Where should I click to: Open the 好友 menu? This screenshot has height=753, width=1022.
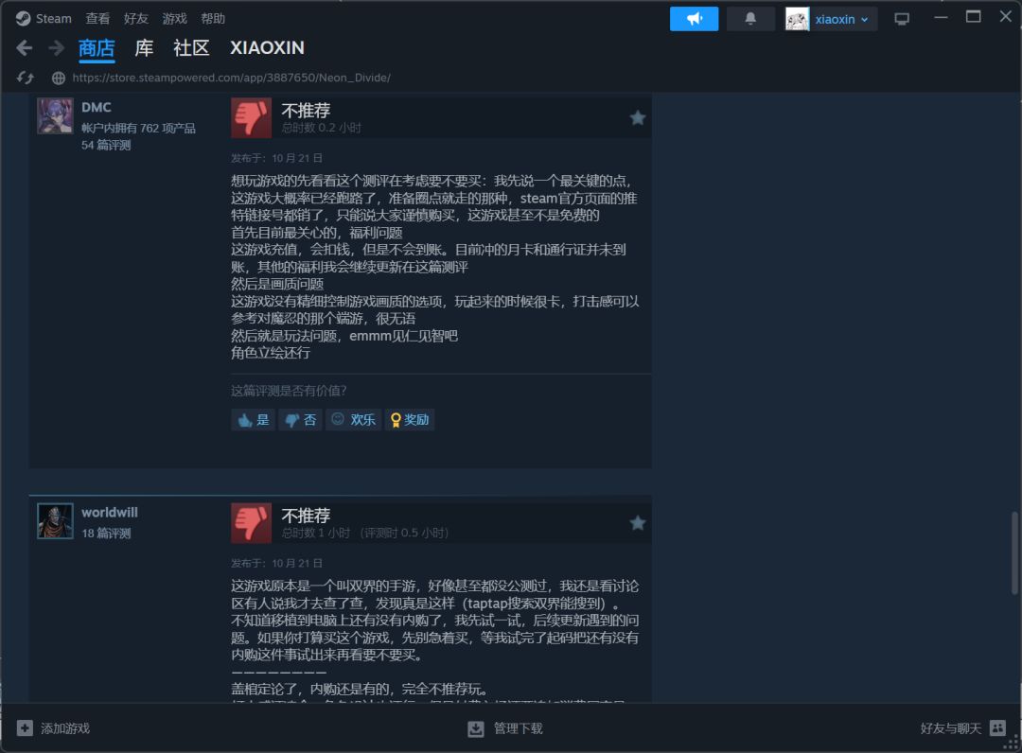pyautogui.click(x=136, y=18)
